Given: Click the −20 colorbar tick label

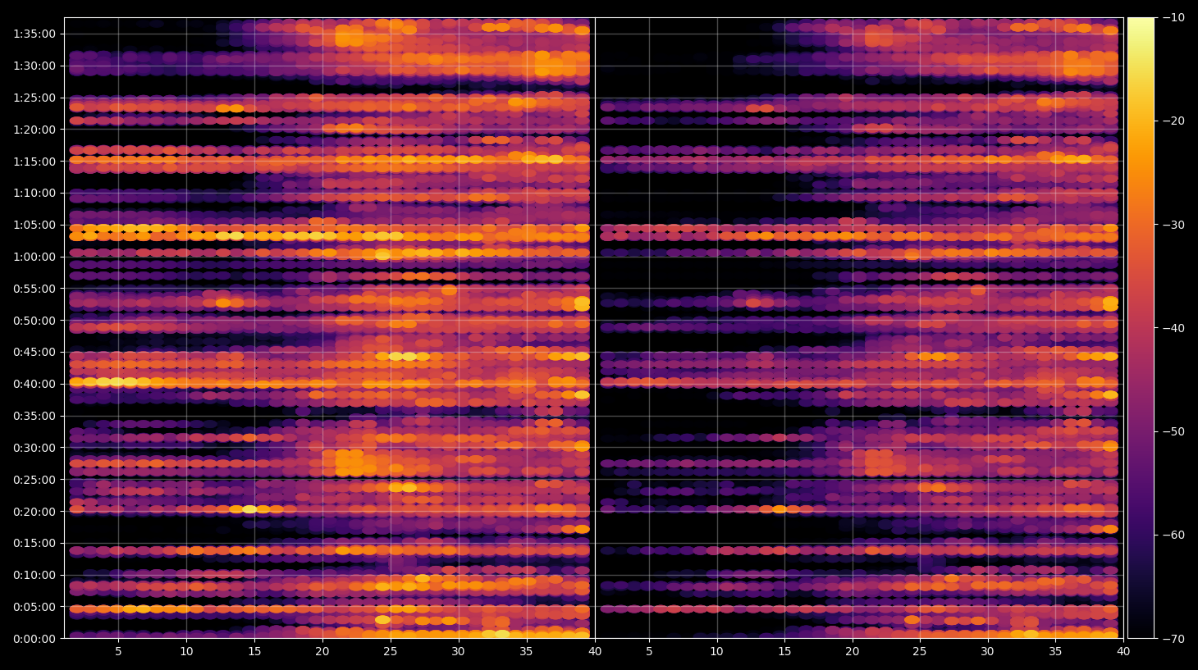Looking at the screenshot, I should click(x=1173, y=121).
